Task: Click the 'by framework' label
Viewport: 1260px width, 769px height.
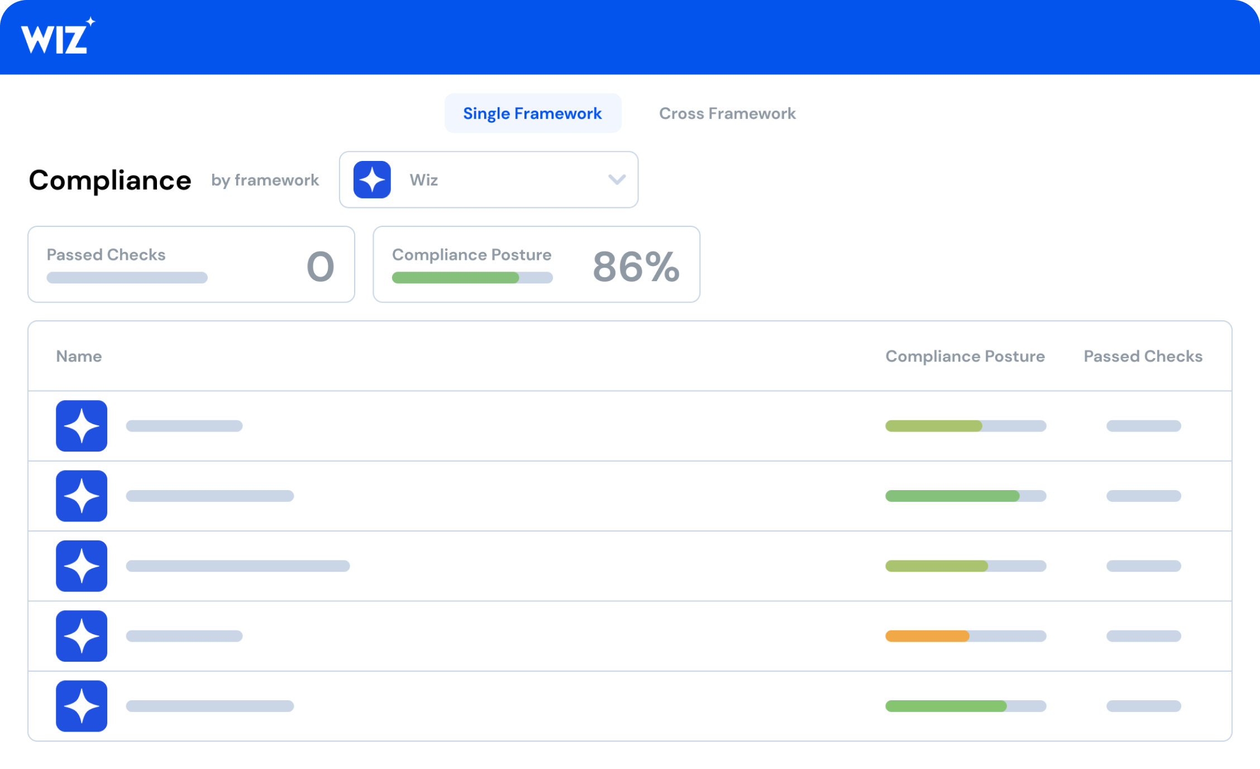Action: click(x=265, y=180)
